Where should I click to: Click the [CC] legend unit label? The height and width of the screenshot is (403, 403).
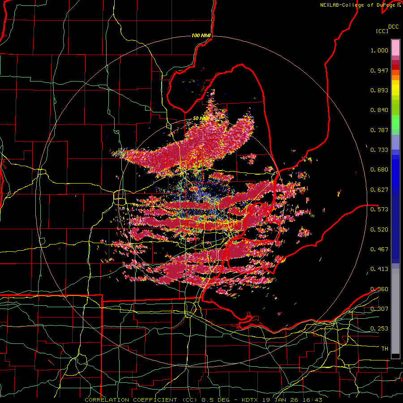click(382, 31)
